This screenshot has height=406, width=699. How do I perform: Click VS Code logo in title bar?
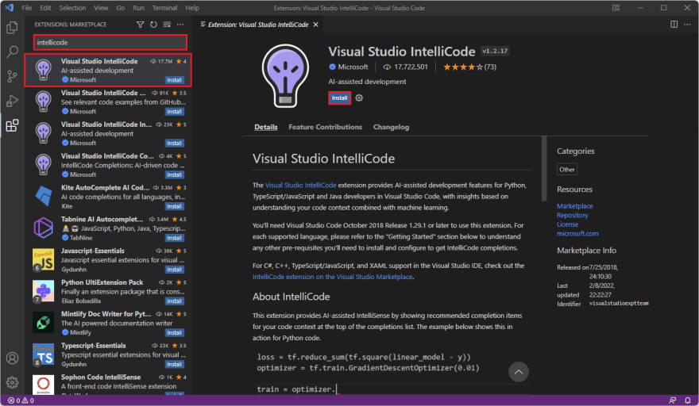tap(10, 8)
